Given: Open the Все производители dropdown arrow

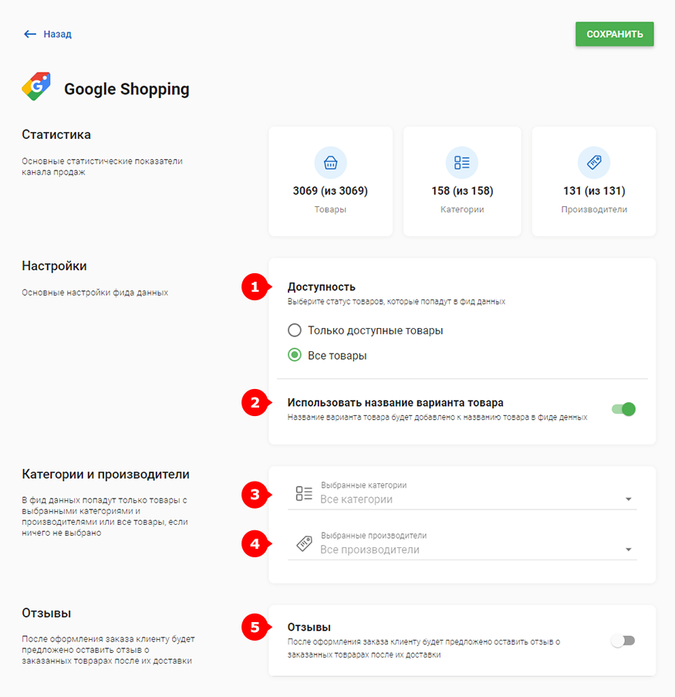Looking at the screenshot, I should click(629, 550).
